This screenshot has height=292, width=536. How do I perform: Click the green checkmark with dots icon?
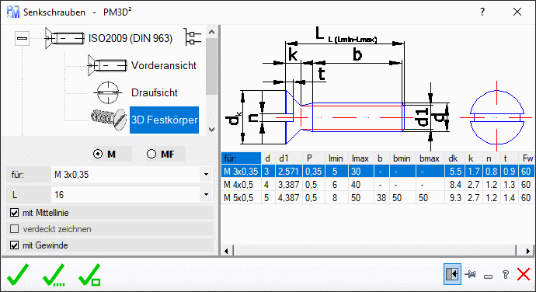coord(54,275)
